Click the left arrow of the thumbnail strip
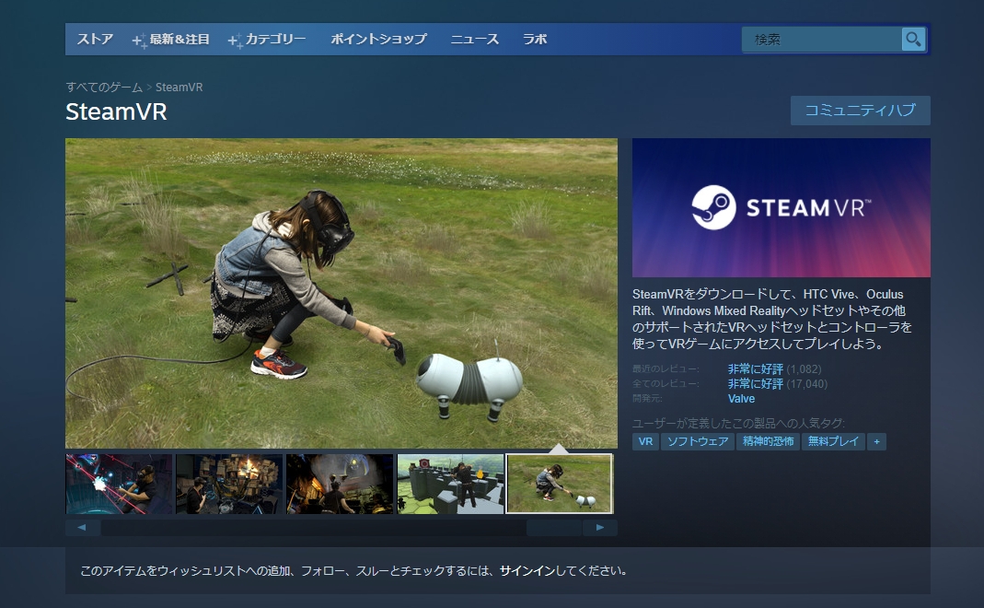The height and width of the screenshot is (608, 984). (x=82, y=528)
